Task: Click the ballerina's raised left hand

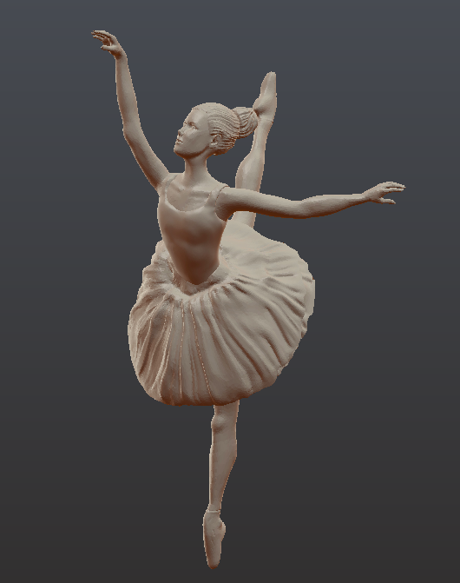Action: tap(108, 43)
